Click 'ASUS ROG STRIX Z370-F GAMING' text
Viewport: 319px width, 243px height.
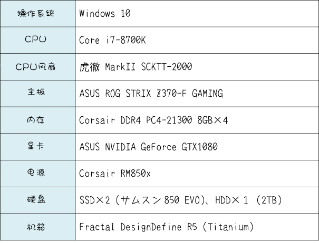(151, 94)
